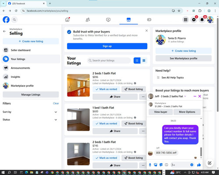219x175 pixels.
Task: Click View buyer in chat
Action: 161,112
